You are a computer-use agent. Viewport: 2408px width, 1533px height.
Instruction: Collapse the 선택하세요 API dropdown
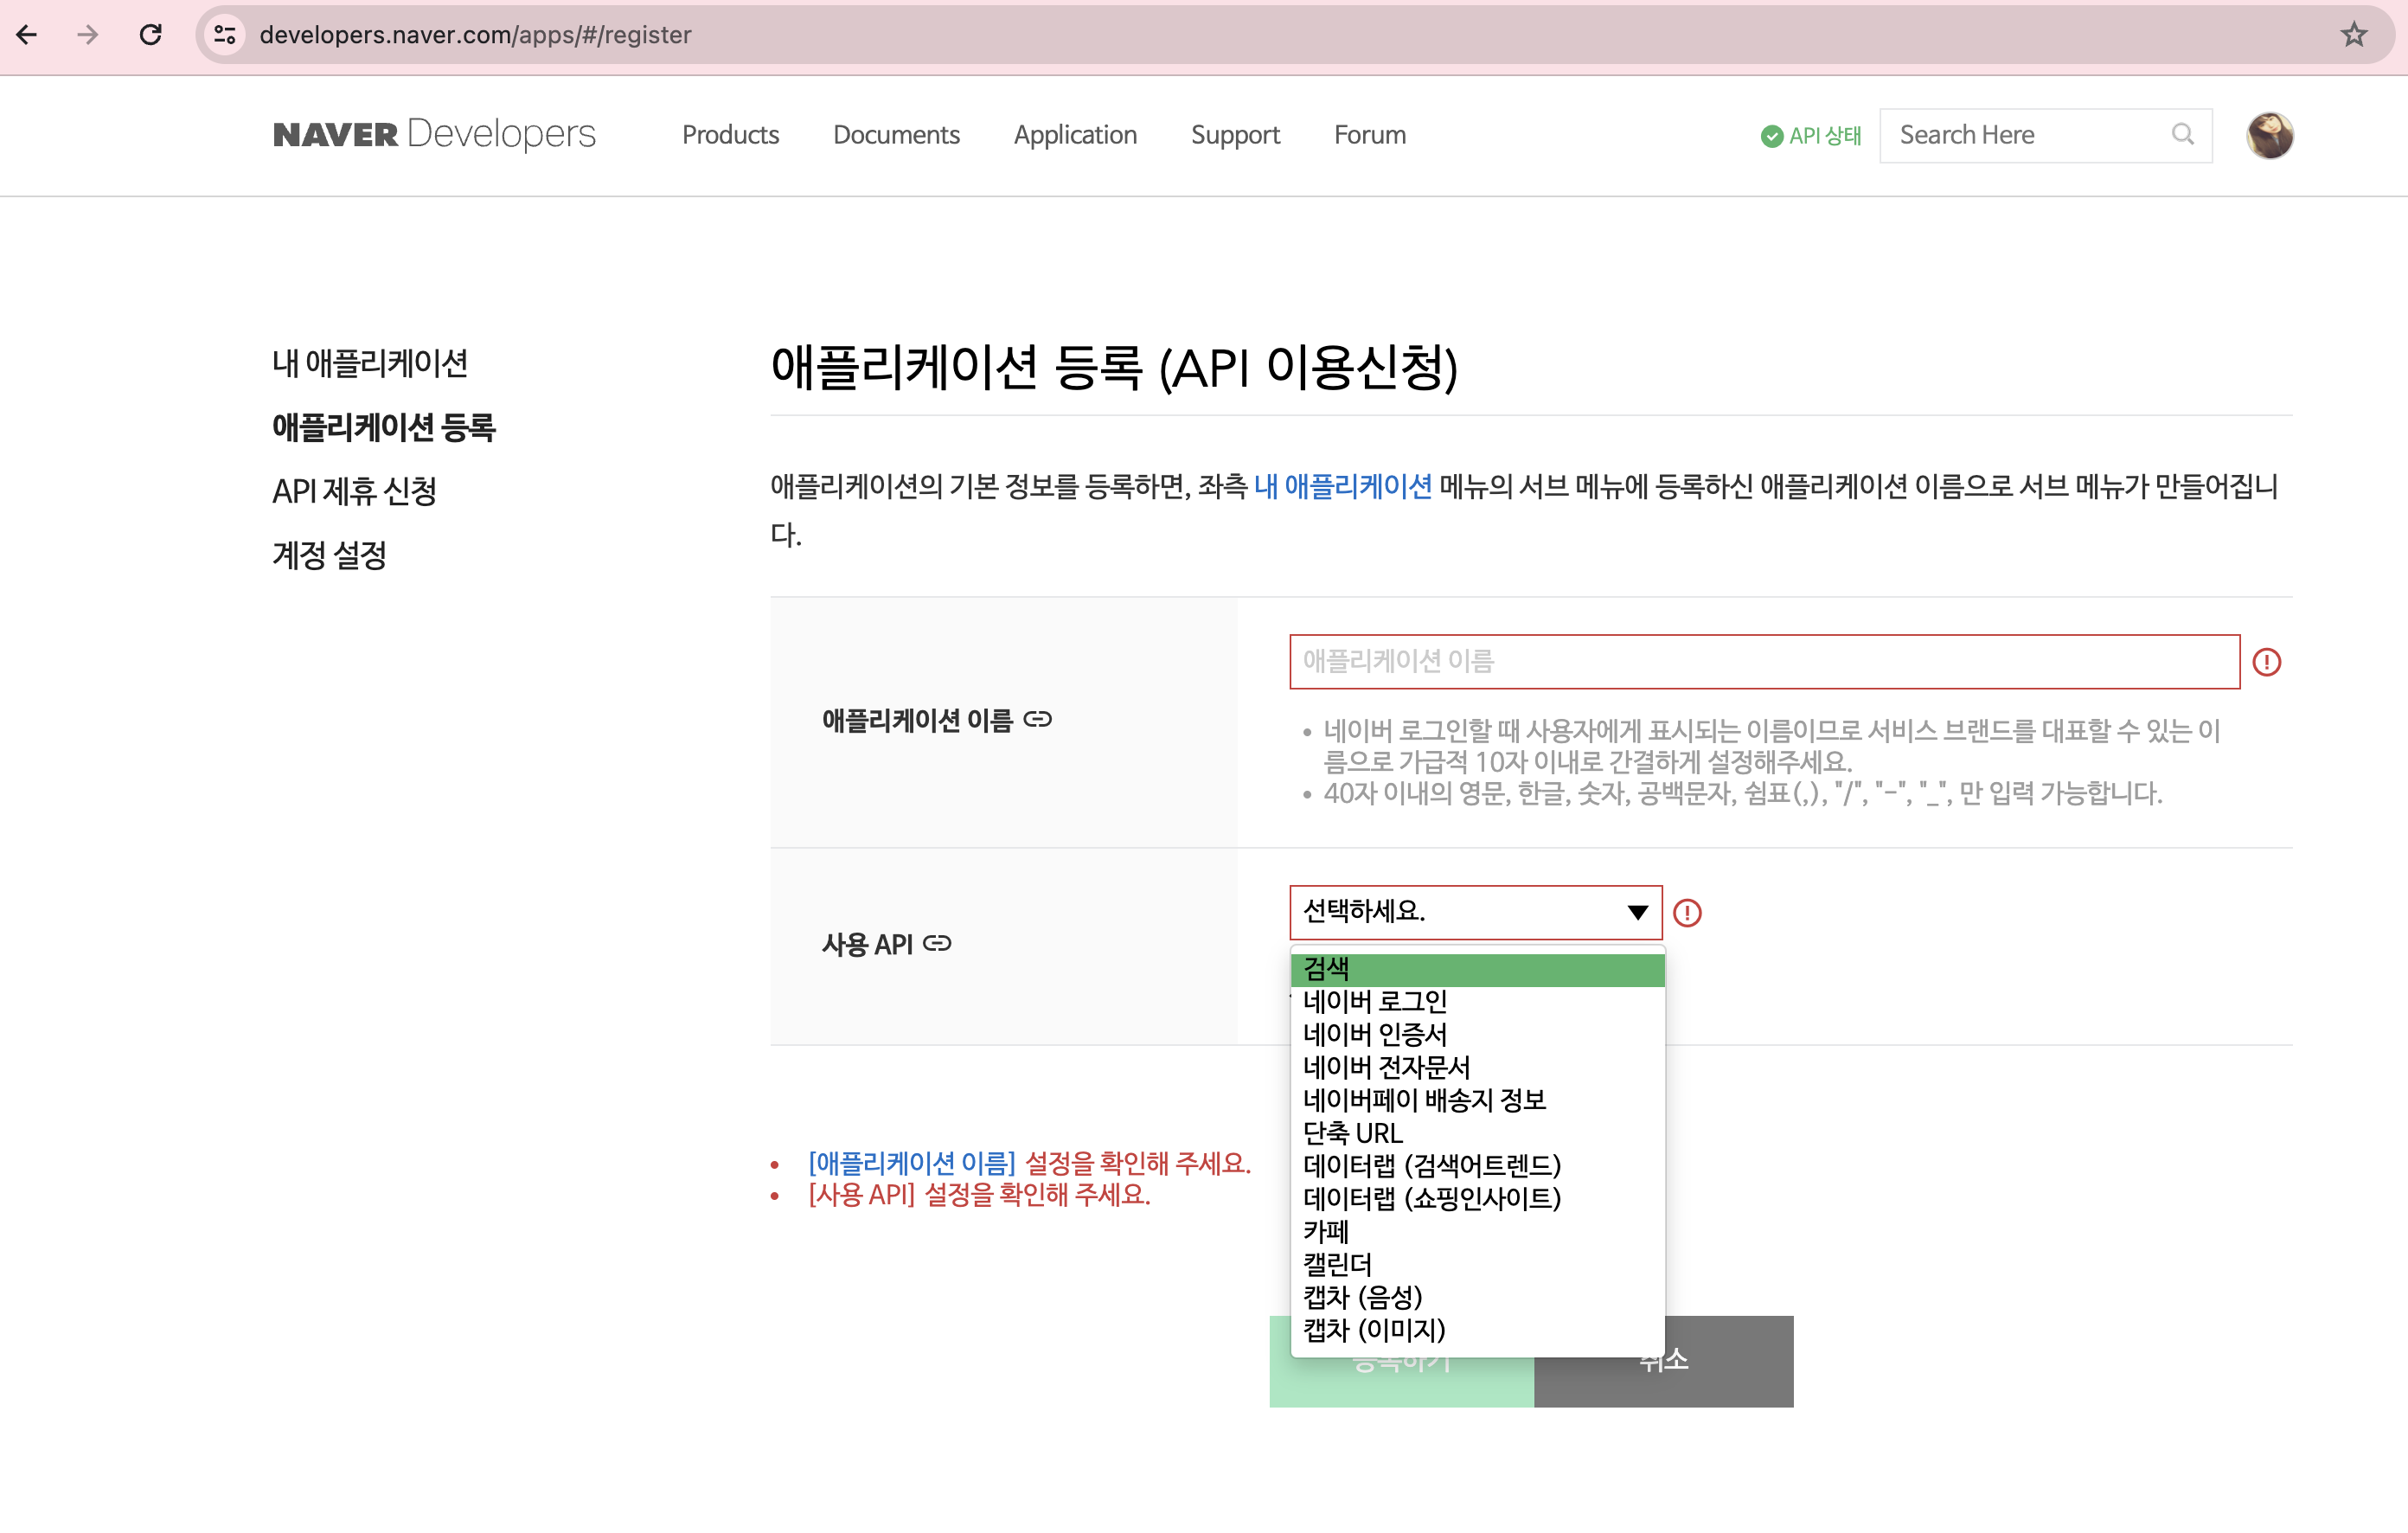coord(1475,912)
